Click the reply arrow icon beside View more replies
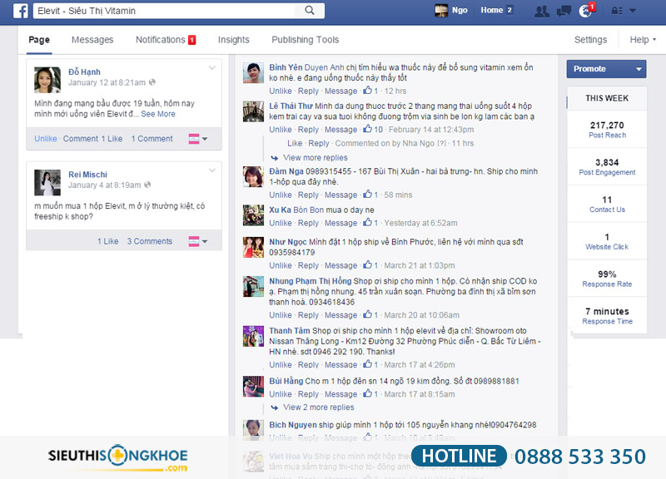Viewport: 666px width, 479px height. click(x=275, y=158)
